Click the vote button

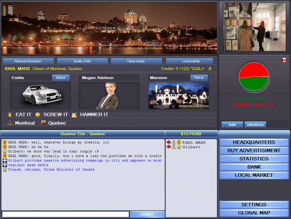coord(232,124)
